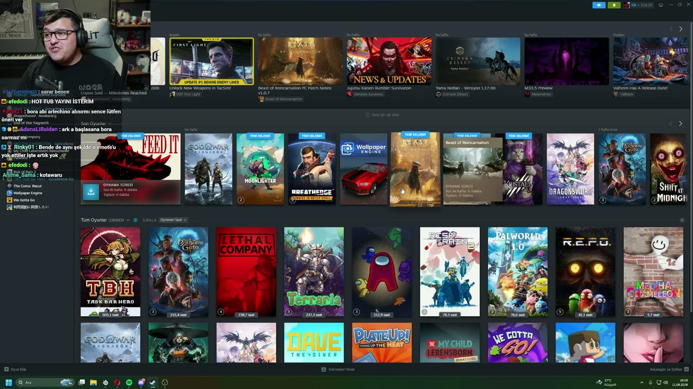Open God of War Ragnarök tile in bottom row
Image resolution: width=693 pixels, height=389 pixels.
coord(110,343)
